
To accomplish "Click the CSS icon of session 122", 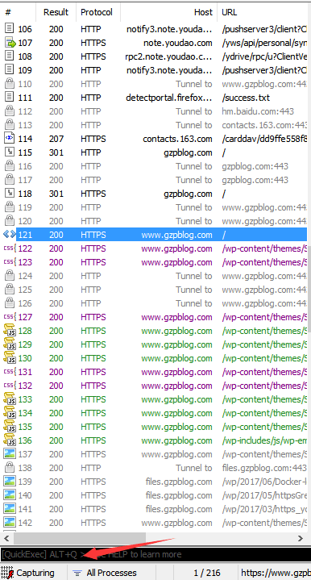I will [9, 248].
